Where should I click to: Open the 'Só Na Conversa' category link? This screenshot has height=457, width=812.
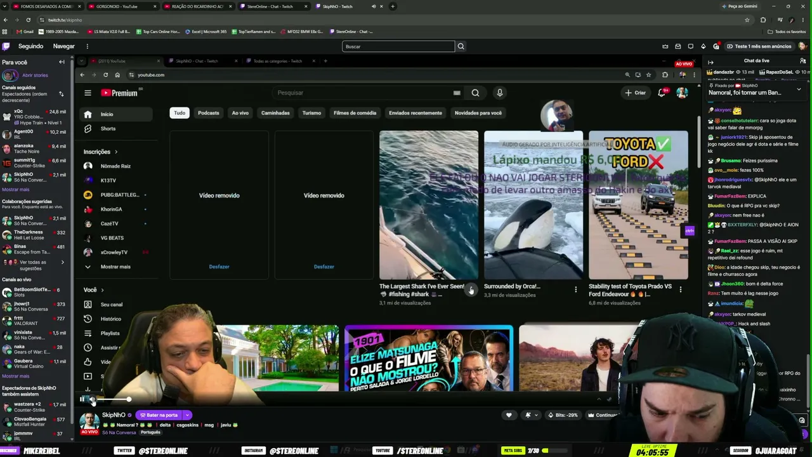pyautogui.click(x=119, y=432)
